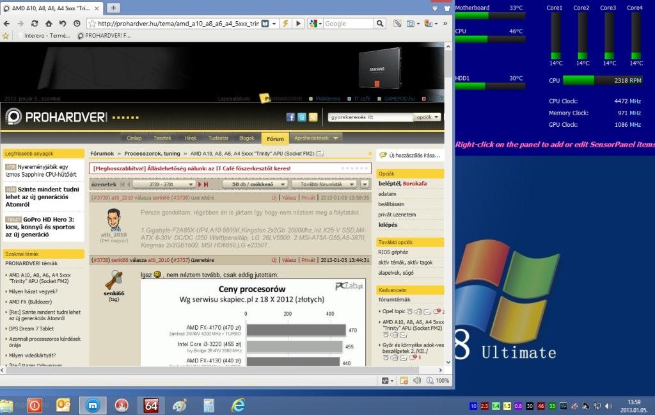Screen dimensions: 655x415
Task: Open Calculator from taskbar
Action: (209, 405)
